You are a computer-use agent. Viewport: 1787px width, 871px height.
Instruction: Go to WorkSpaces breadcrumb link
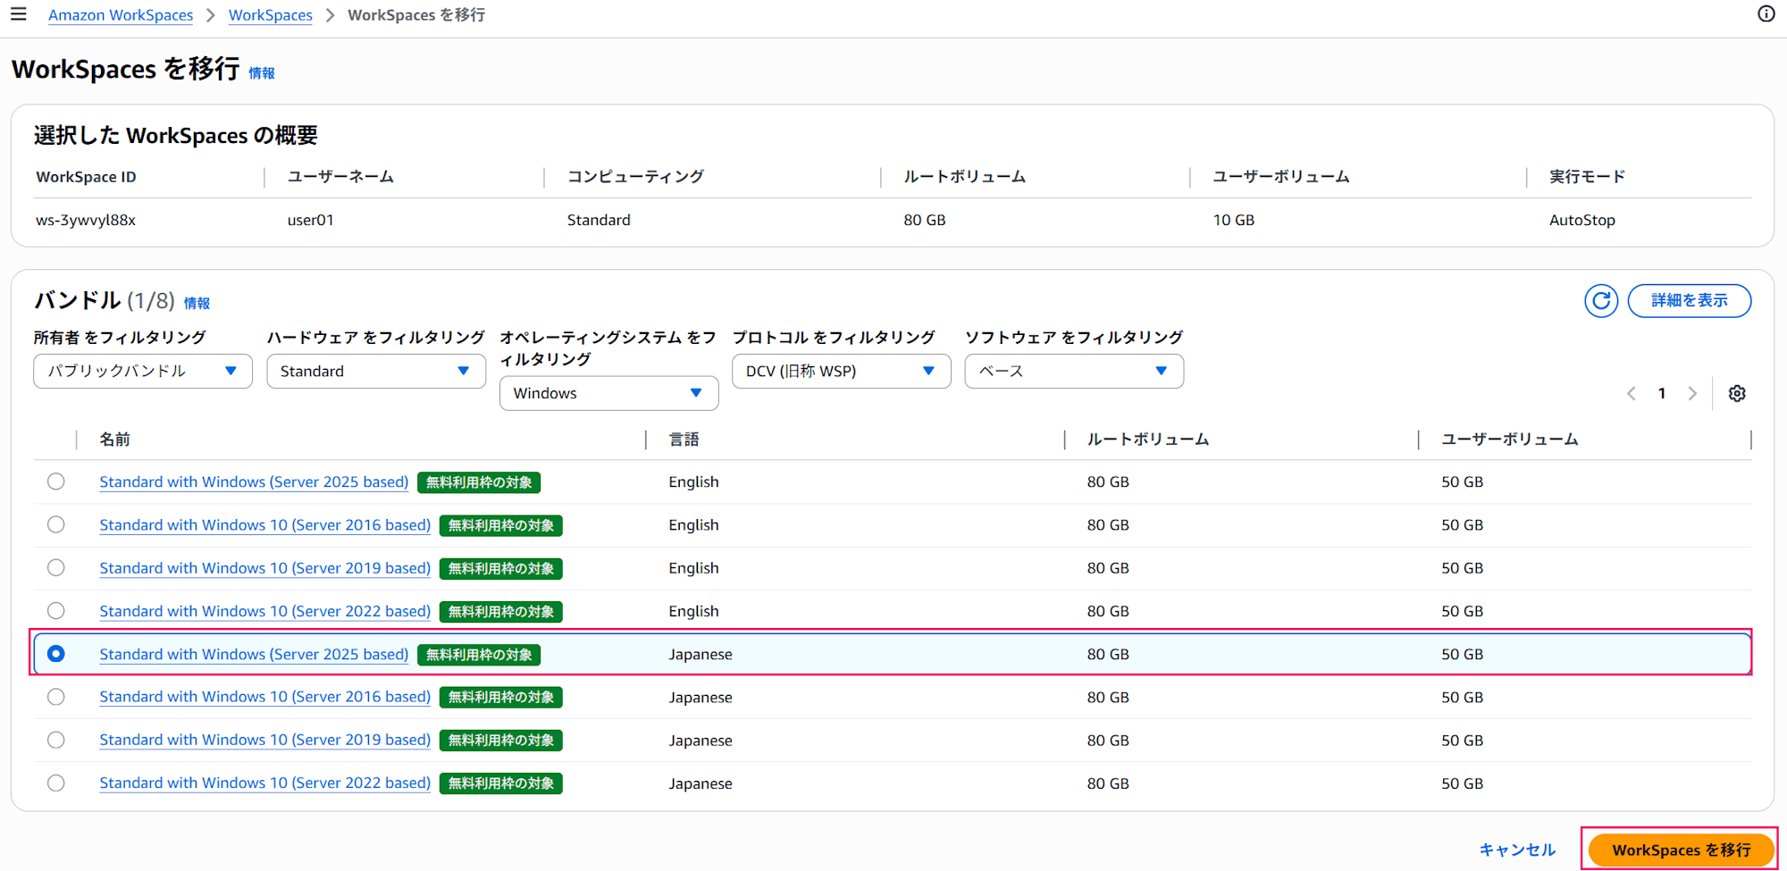click(x=271, y=15)
